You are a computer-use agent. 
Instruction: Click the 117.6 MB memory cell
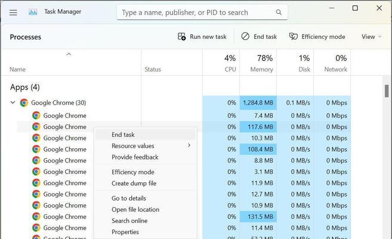click(258, 127)
